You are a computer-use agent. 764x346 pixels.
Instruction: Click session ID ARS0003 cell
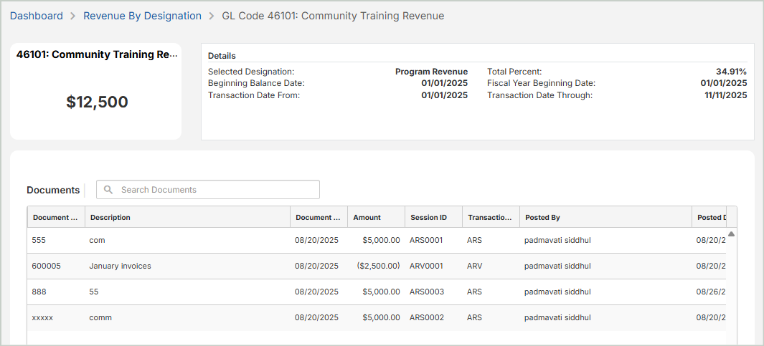pos(426,292)
